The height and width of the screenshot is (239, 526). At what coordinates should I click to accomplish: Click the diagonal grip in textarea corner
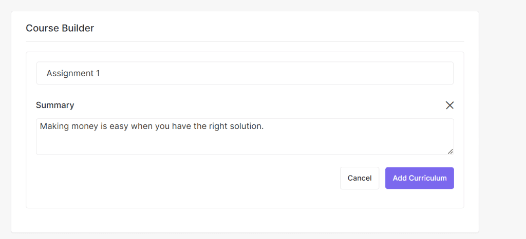pos(450,151)
